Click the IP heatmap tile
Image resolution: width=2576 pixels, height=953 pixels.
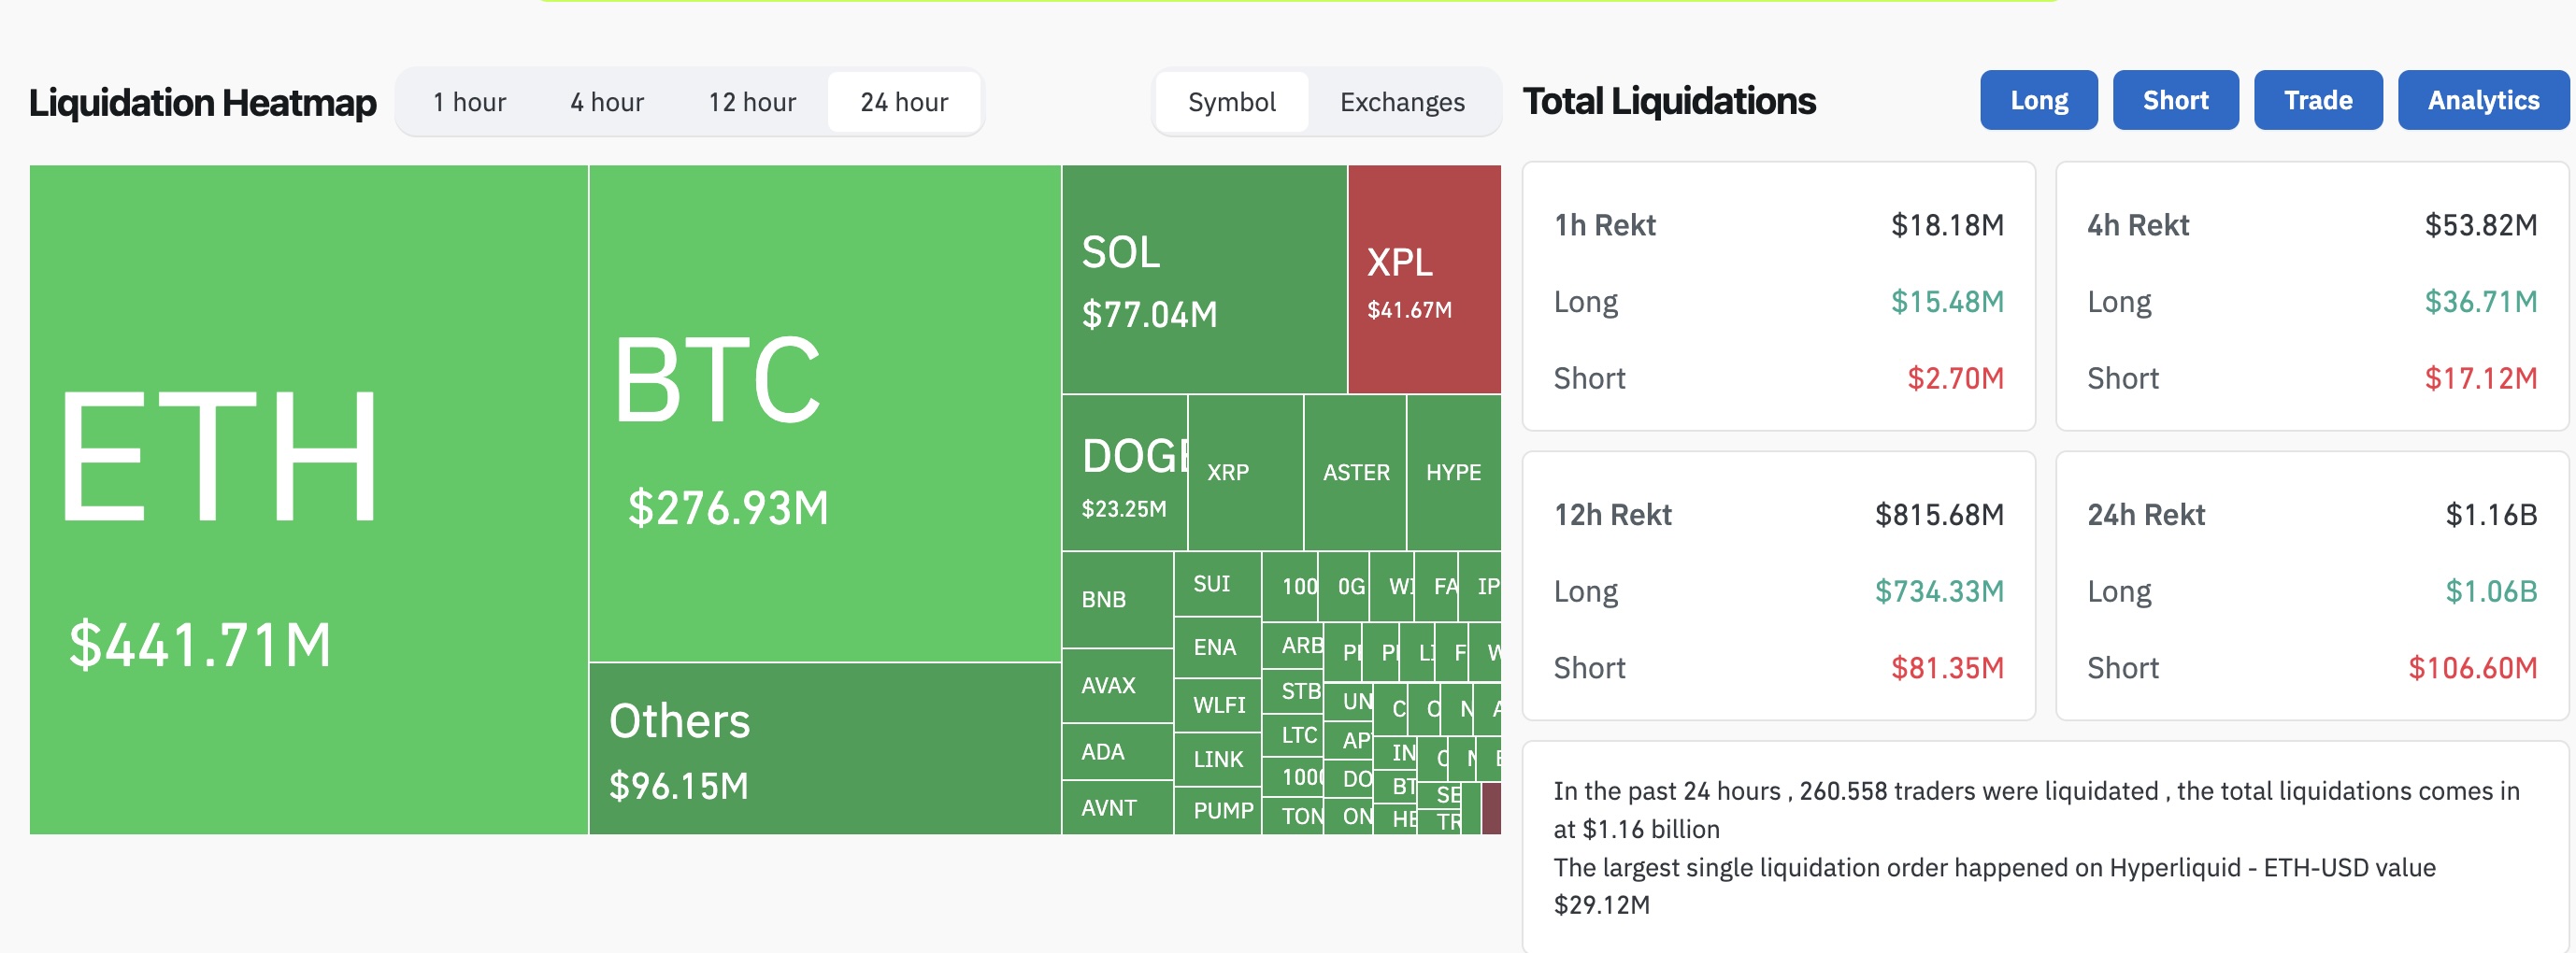coord(1481,586)
